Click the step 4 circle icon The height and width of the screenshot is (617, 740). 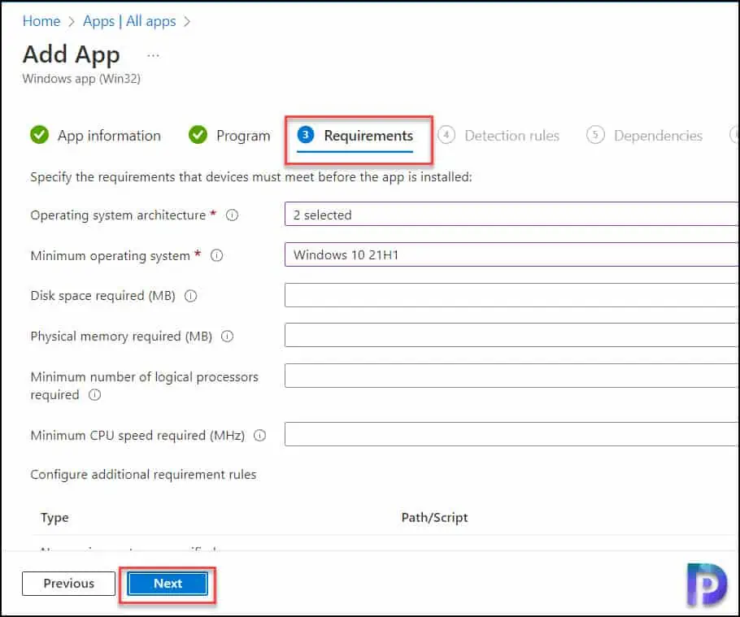(446, 135)
